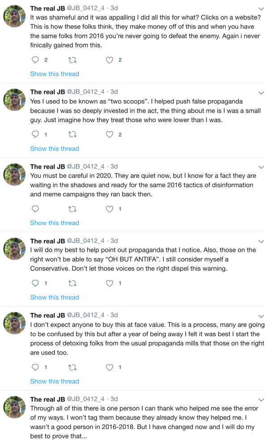265x445 pixels.
Task: Reply to the 'face value' tweet
Action: click(35, 367)
